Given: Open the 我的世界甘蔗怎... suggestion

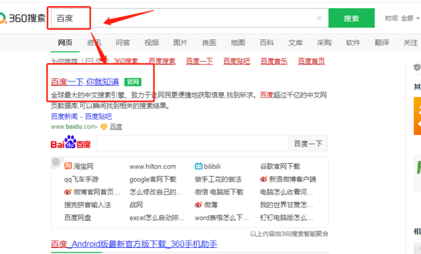Looking at the screenshot, I should click(x=287, y=205).
